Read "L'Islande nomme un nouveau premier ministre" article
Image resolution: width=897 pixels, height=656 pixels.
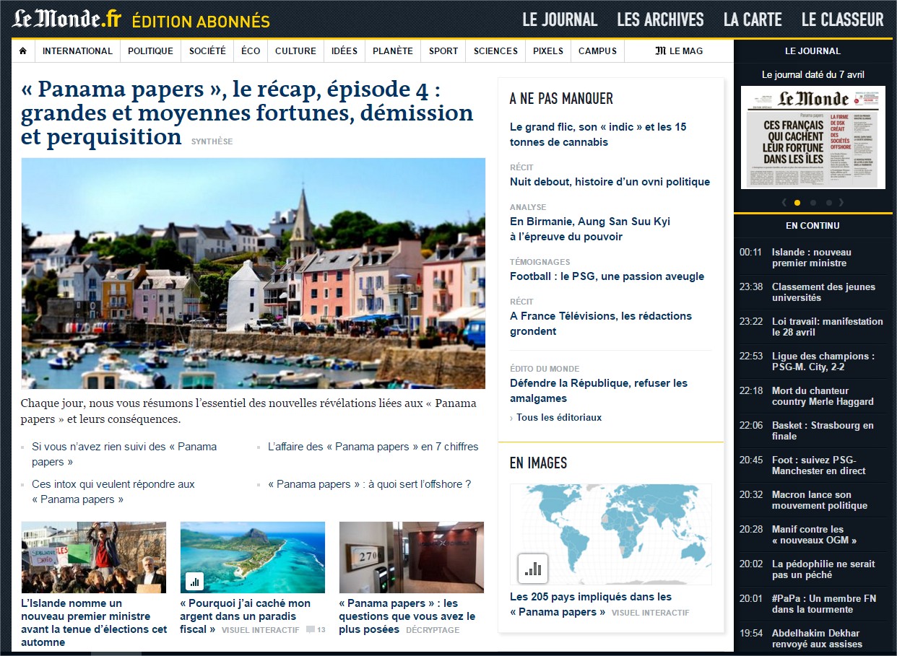tap(94, 623)
